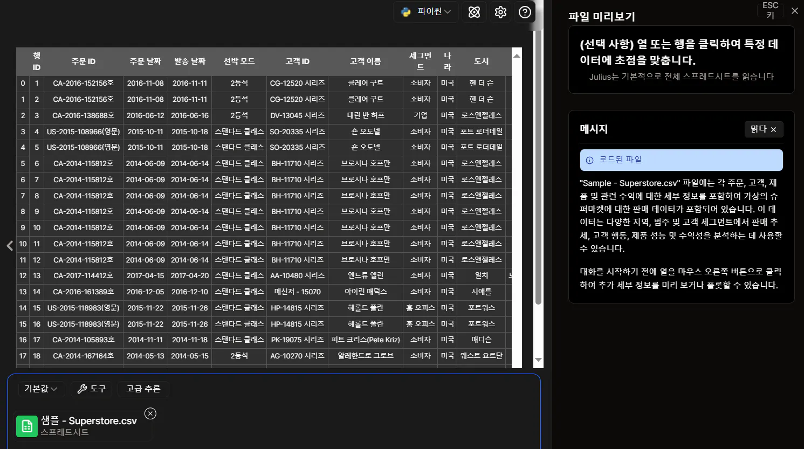Screen dimensions: 804x449
Task: Click the cell CA-2016-161389호
Action: tap(84, 292)
